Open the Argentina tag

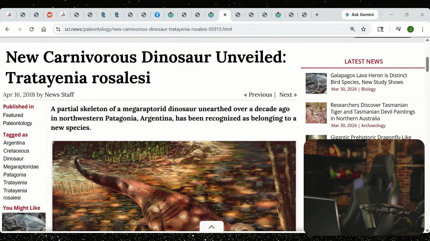tap(14, 143)
